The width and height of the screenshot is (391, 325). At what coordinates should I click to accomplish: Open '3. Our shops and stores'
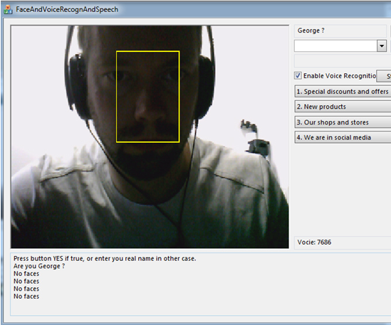[343, 122]
